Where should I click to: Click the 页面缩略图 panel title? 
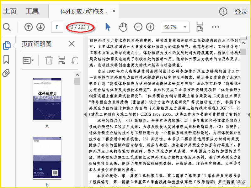tap(36, 44)
